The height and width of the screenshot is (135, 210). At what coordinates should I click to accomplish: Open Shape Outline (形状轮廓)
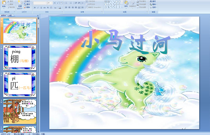point(142,4)
